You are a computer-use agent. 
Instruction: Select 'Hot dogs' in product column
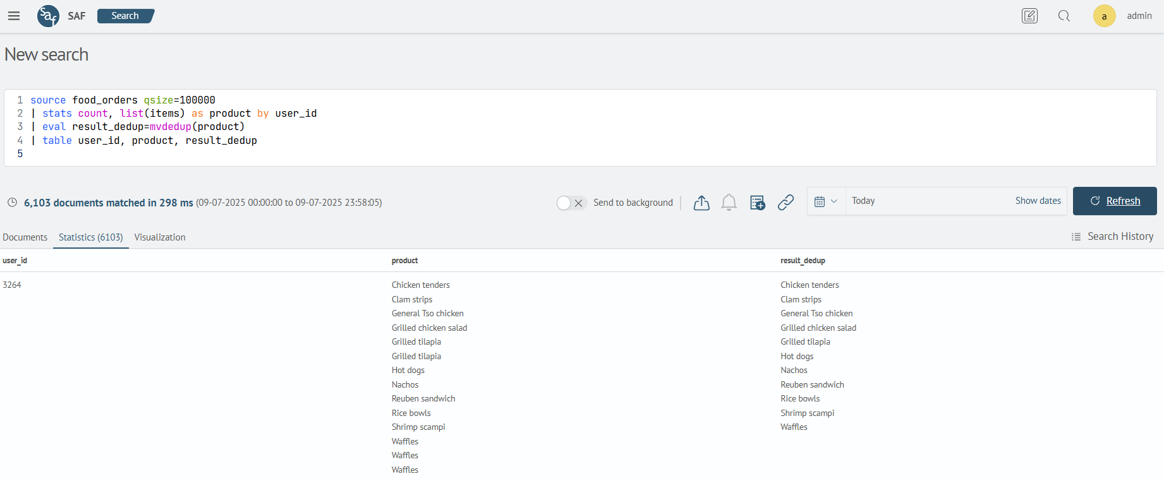(x=408, y=371)
